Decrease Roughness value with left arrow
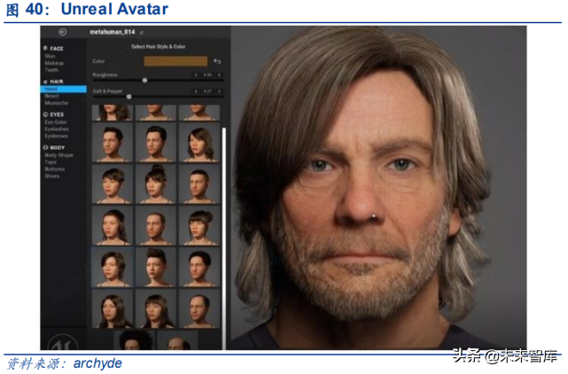The width and height of the screenshot is (568, 374). pyautogui.click(x=196, y=75)
